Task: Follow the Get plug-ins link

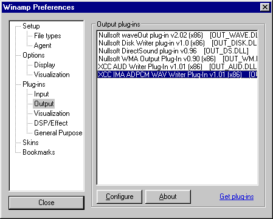Action: 237,197
